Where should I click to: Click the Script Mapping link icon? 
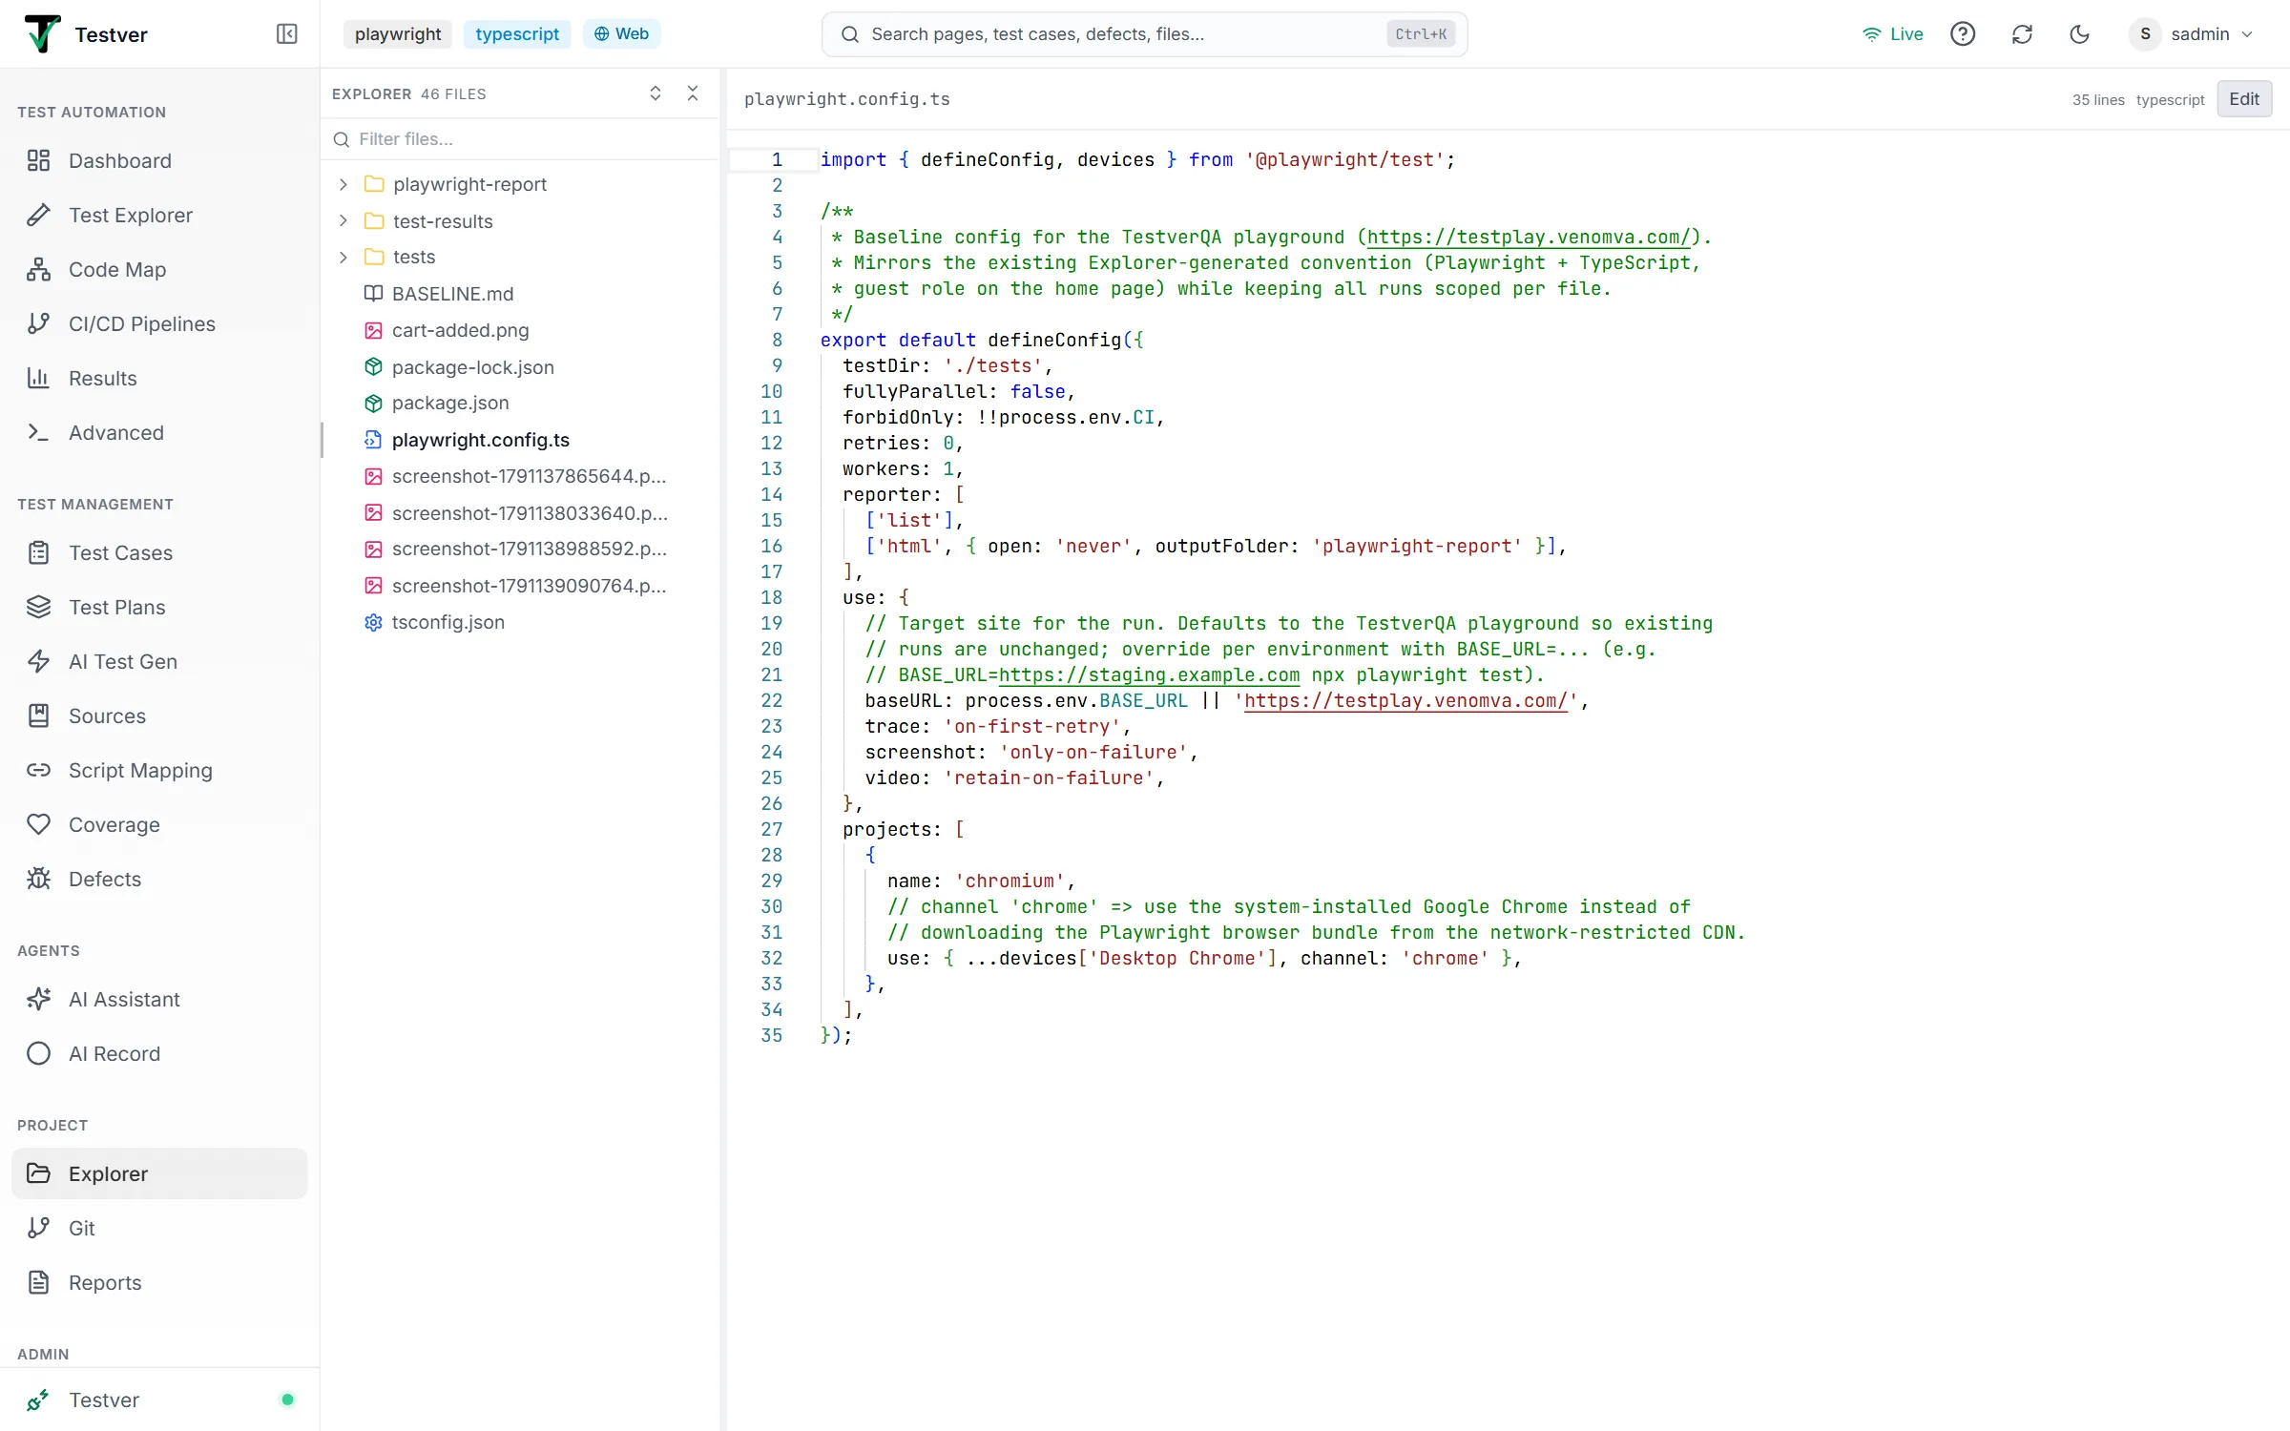38,770
